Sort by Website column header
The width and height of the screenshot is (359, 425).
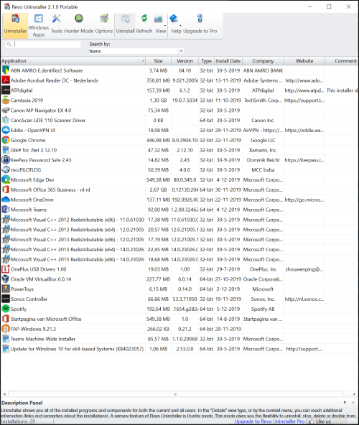pos(304,61)
